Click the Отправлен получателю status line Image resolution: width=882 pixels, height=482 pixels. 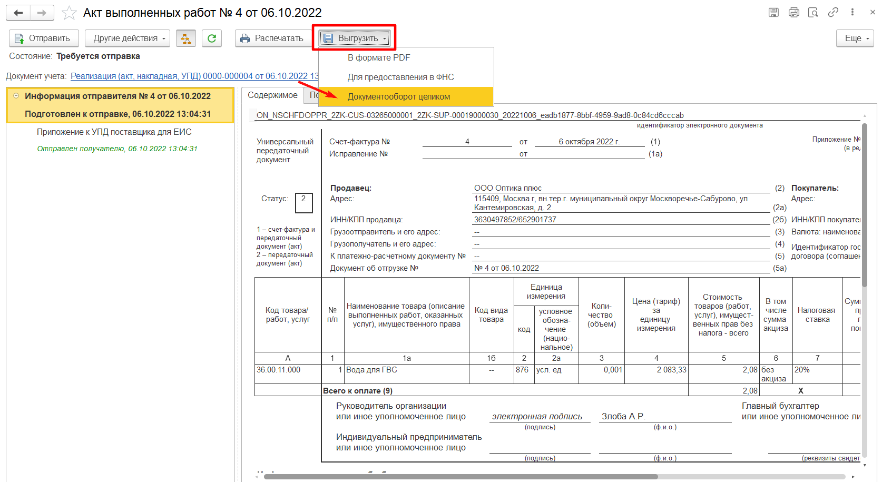coord(117,149)
